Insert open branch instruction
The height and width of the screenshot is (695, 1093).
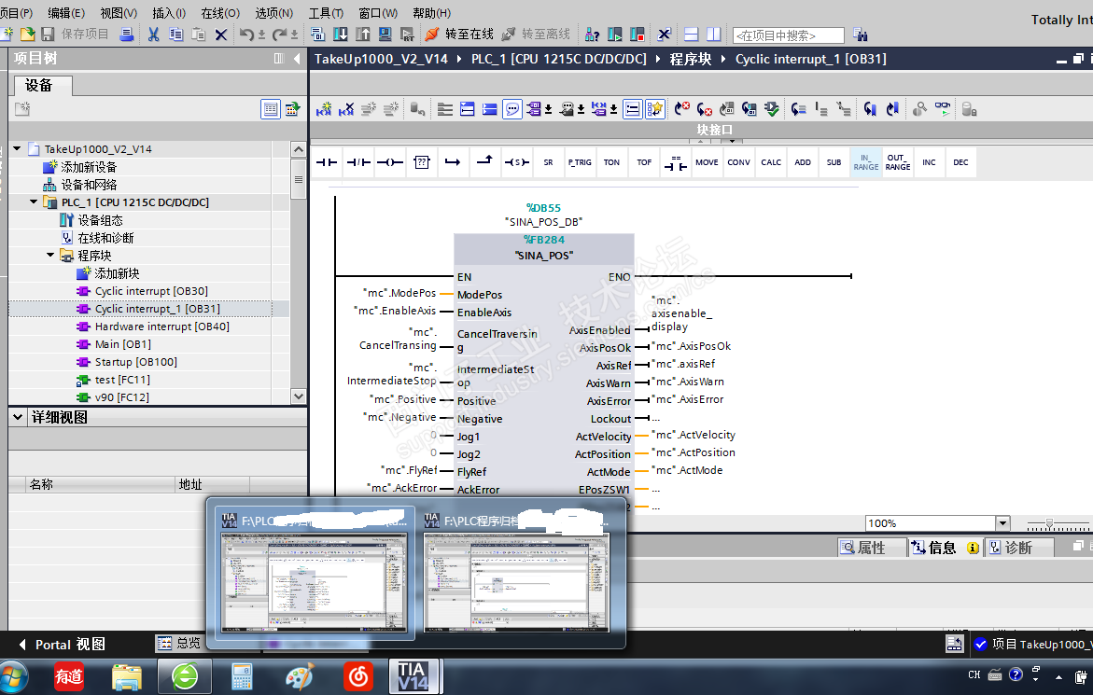click(x=453, y=162)
